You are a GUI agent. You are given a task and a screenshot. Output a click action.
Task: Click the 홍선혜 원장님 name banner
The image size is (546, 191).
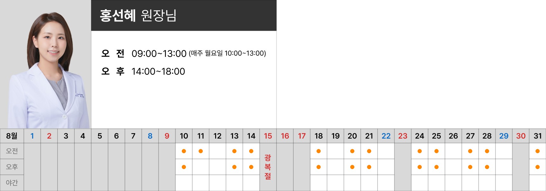tap(184, 15)
